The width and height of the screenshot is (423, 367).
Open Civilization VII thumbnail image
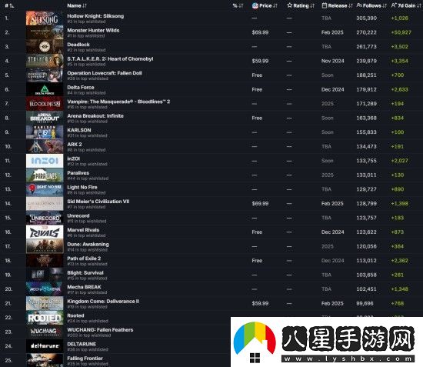(45, 203)
